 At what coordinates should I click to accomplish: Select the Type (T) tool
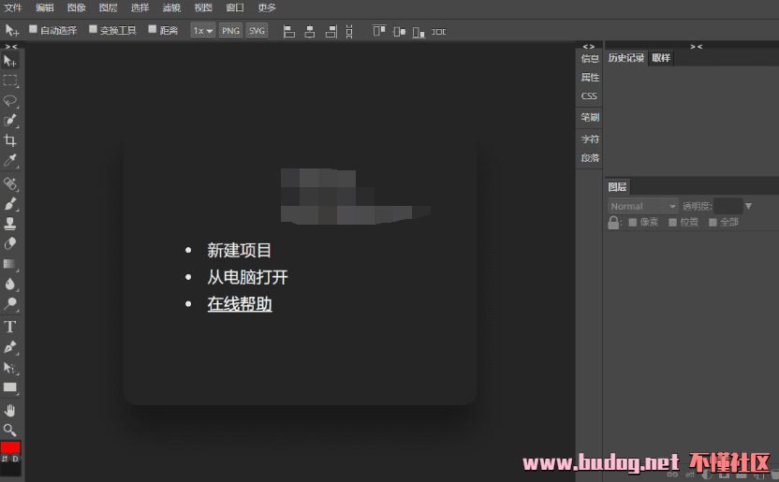pos(10,327)
